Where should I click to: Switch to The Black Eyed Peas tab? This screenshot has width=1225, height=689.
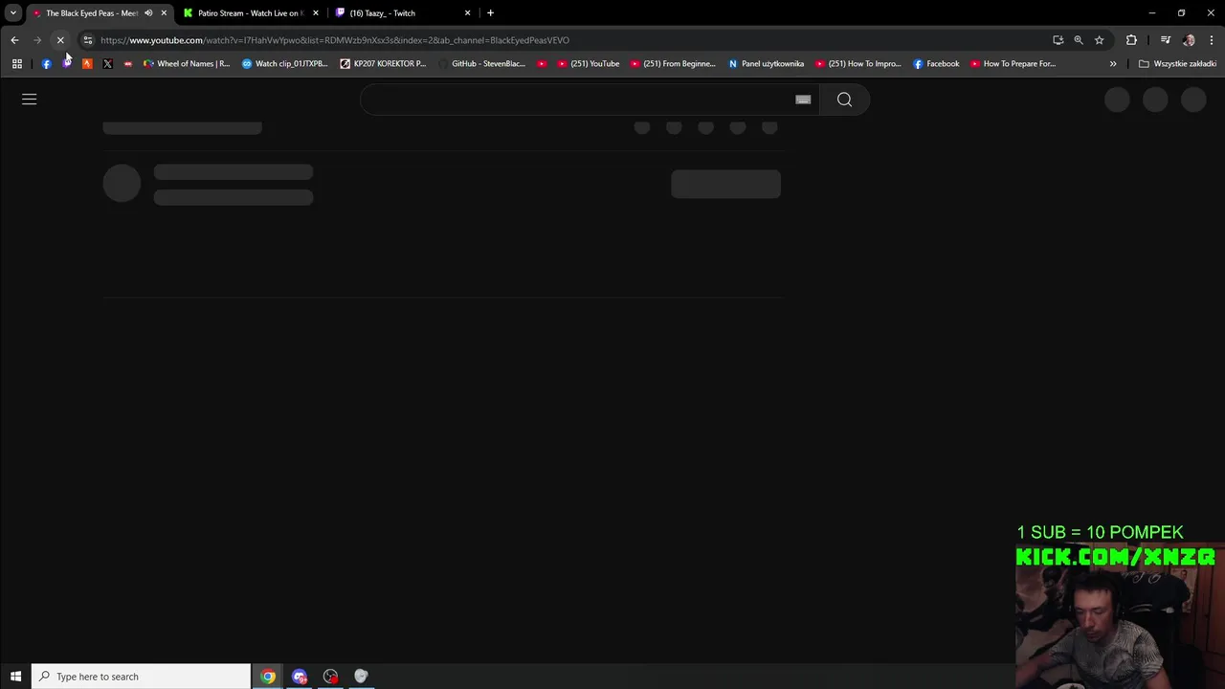click(92, 13)
